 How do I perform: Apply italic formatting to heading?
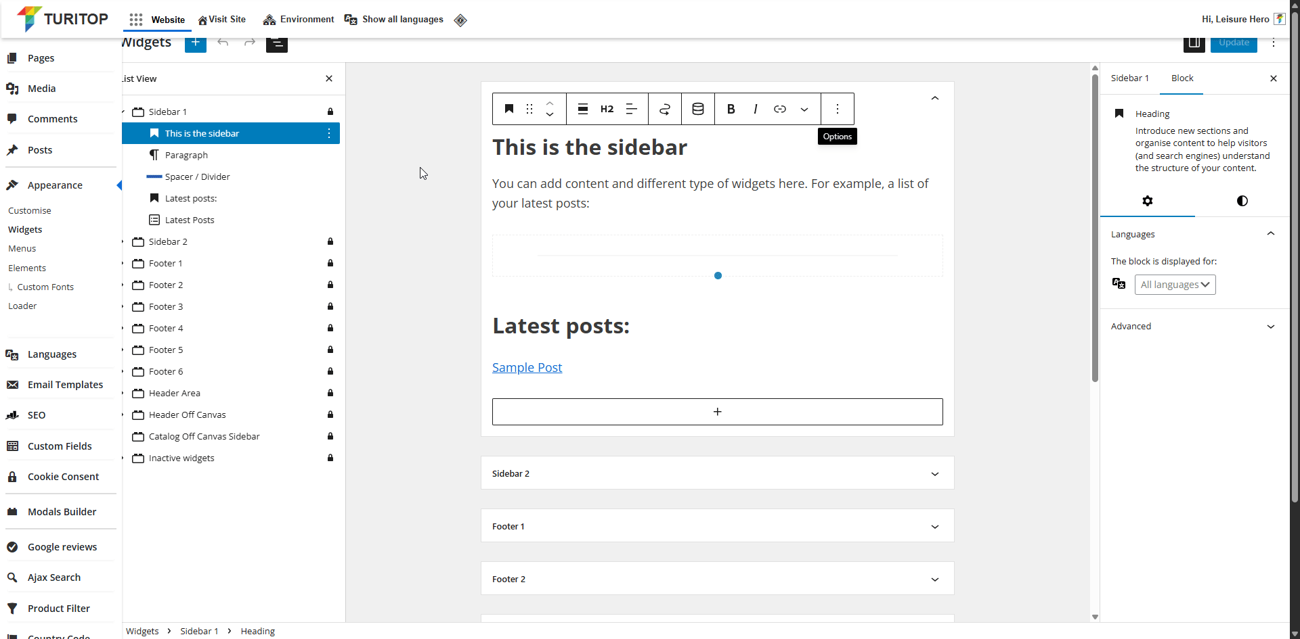(x=755, y=109)
